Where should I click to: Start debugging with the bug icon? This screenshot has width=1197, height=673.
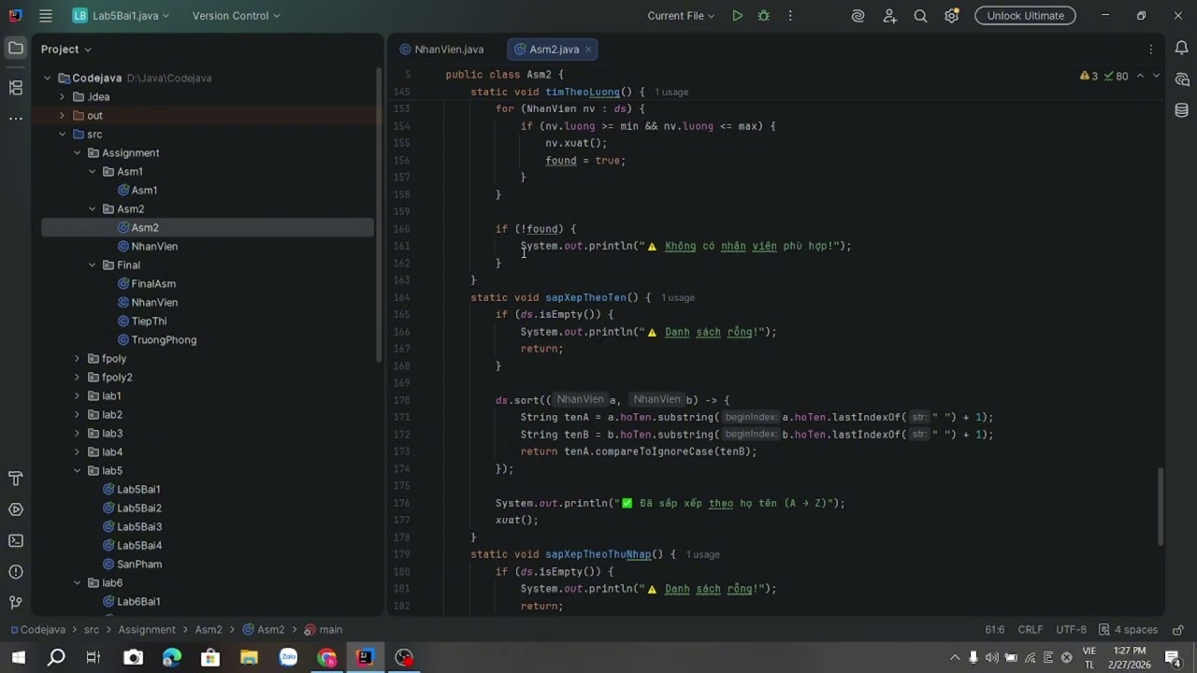pyautogui.click(x=764, y=16)
